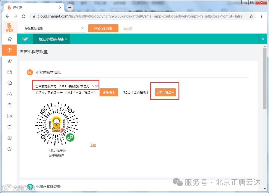
Task: Select the 建立小程序店铺 tab
Action: pos(51,39)
